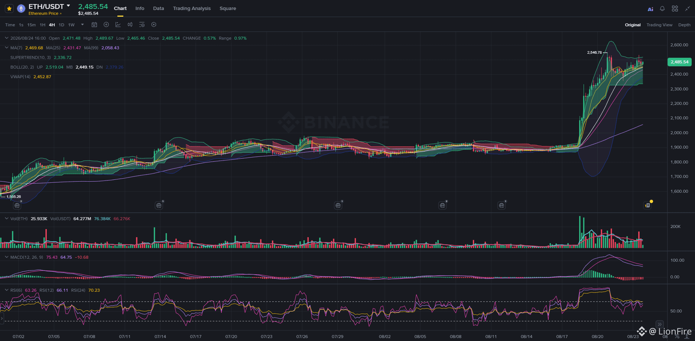The width and height of the screenshot is (695, 341).
Task: Open the globe event marker near 07/02
Action: [x=17, y=205]
